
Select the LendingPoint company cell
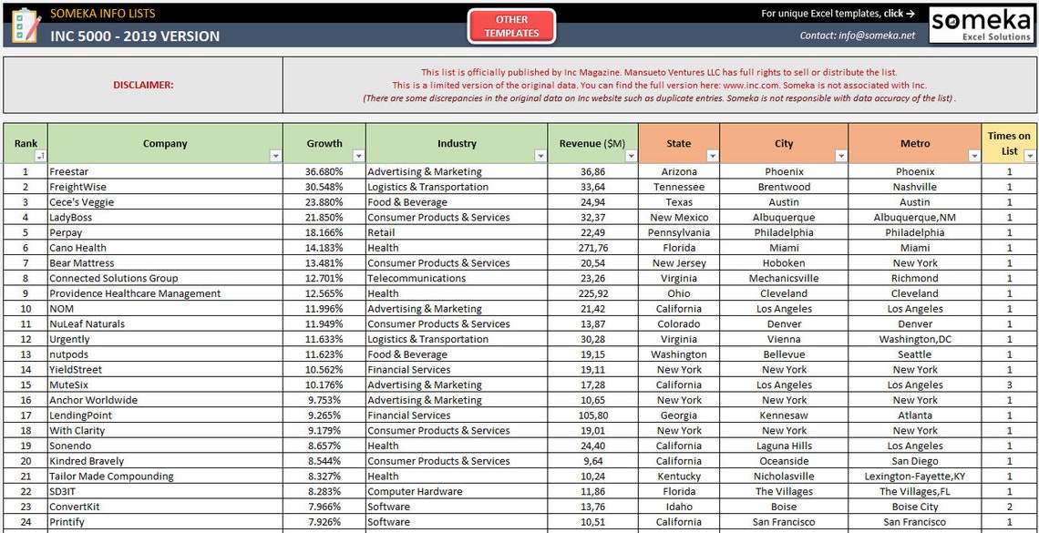point(165,415)
